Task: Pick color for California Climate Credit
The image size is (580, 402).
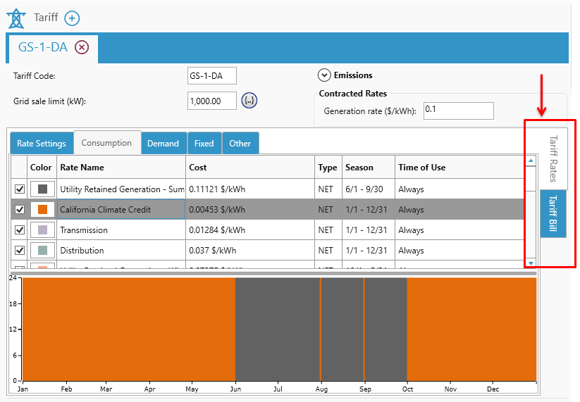Action: pyautogui.click(x=42, y=210)
